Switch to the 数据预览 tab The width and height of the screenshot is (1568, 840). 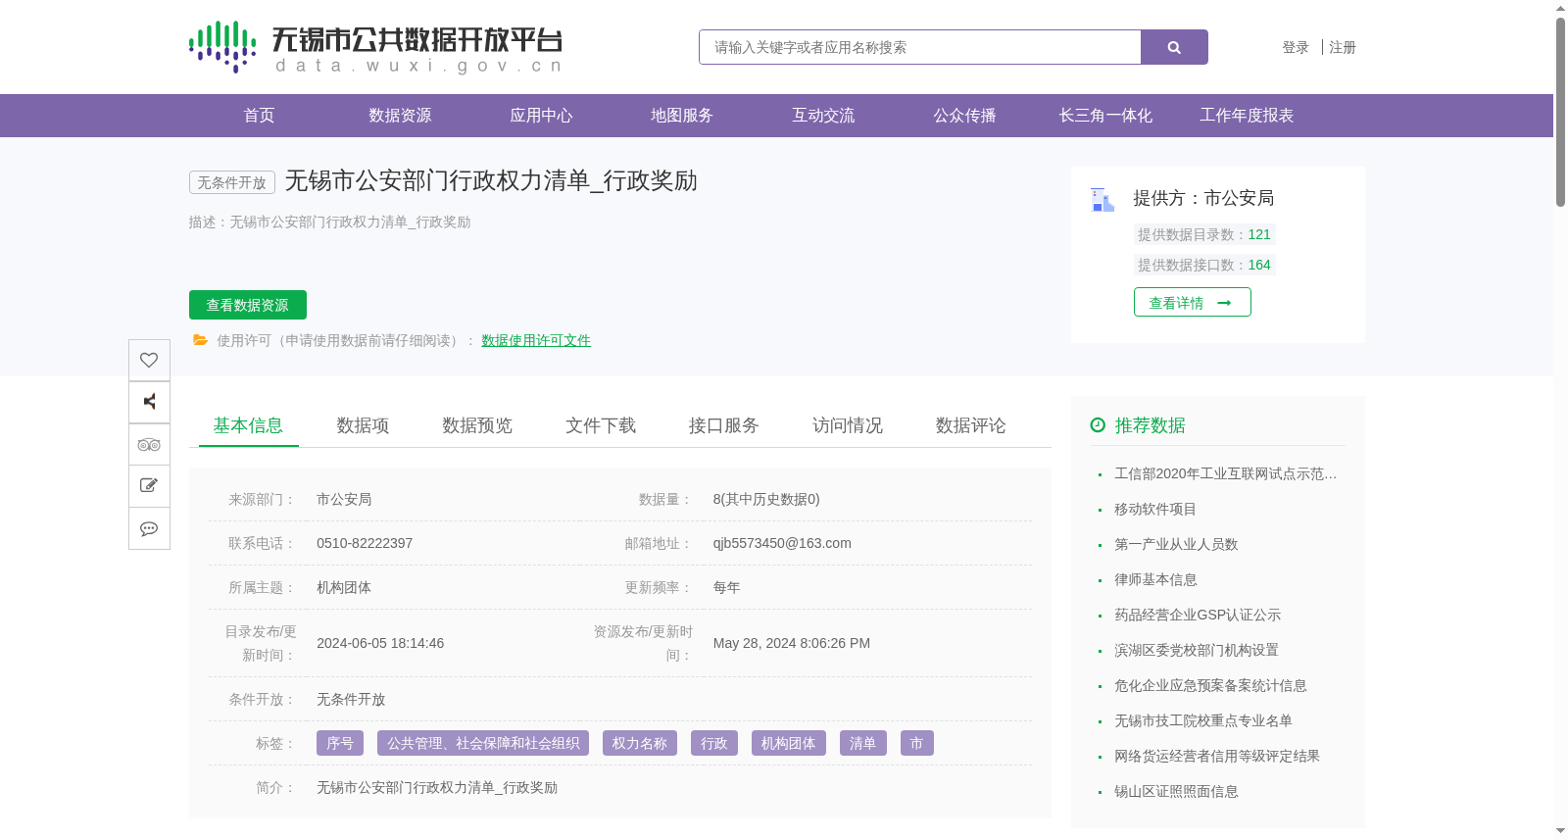click(477, 425)
